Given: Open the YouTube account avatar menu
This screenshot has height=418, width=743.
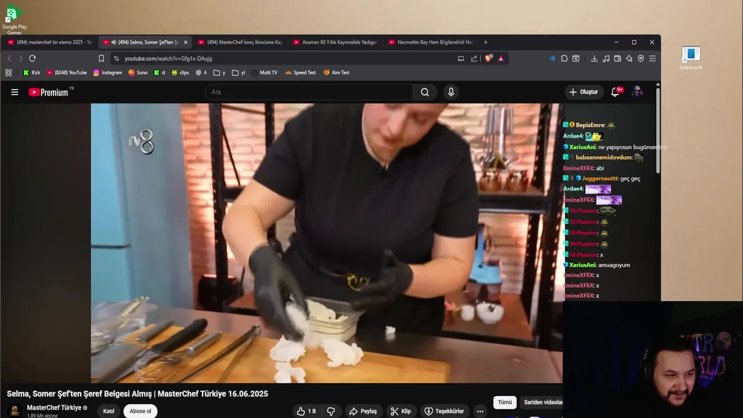Looking at the screenshot, I should tap(637, 92).
